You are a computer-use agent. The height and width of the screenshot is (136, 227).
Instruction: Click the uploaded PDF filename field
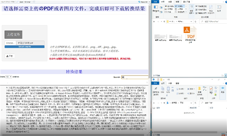click(x=30, y=43)
